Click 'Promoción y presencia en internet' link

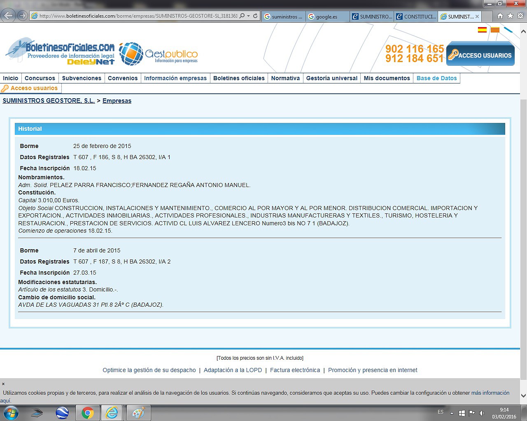click(373, 370)
